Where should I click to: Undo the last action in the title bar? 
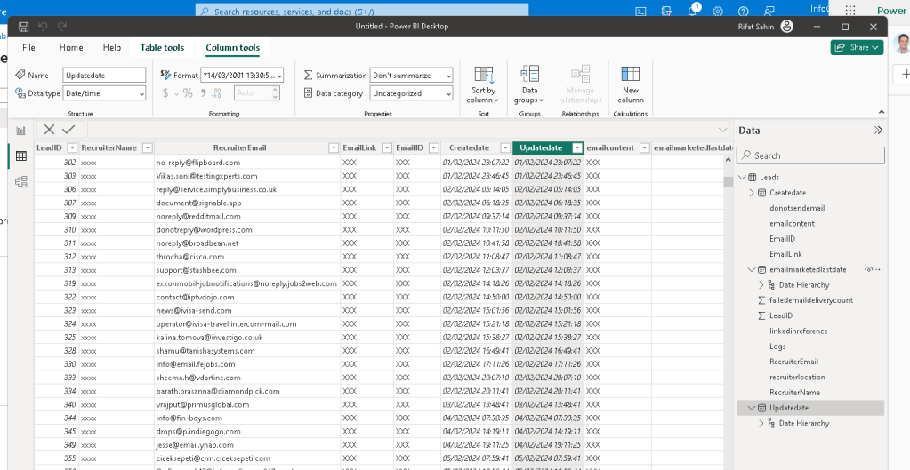pyautogui.click(x=43, y=27)
